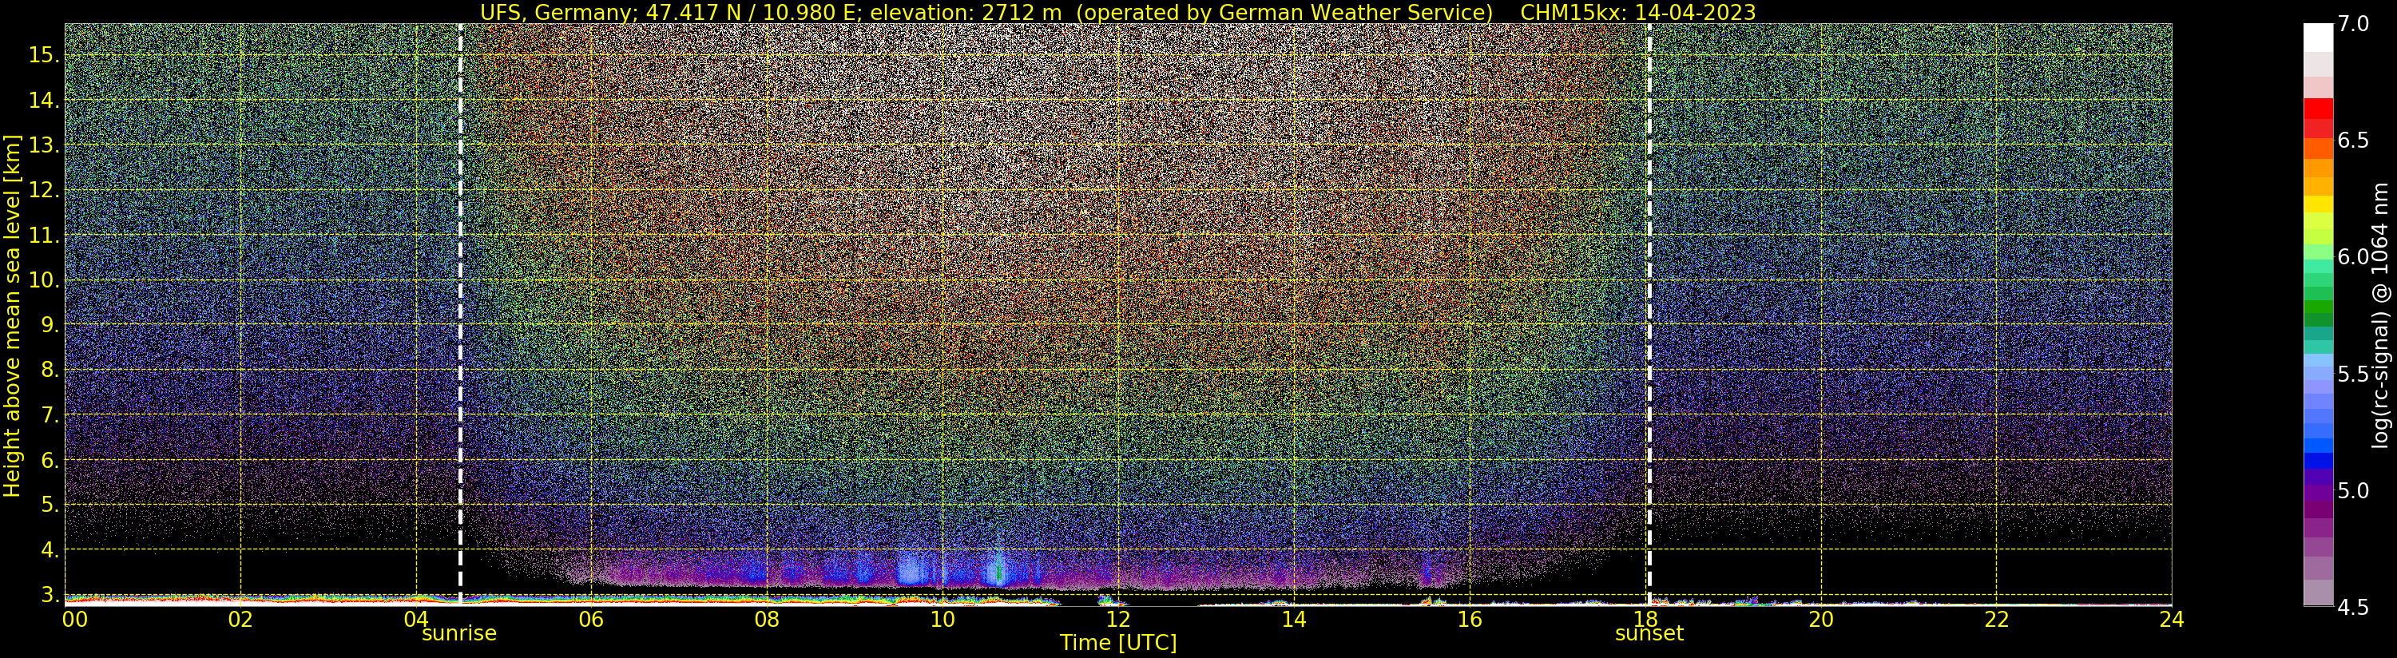Click the bright blue cloud patch near 09:40
2397x658 pixels.
pos(912,568)
